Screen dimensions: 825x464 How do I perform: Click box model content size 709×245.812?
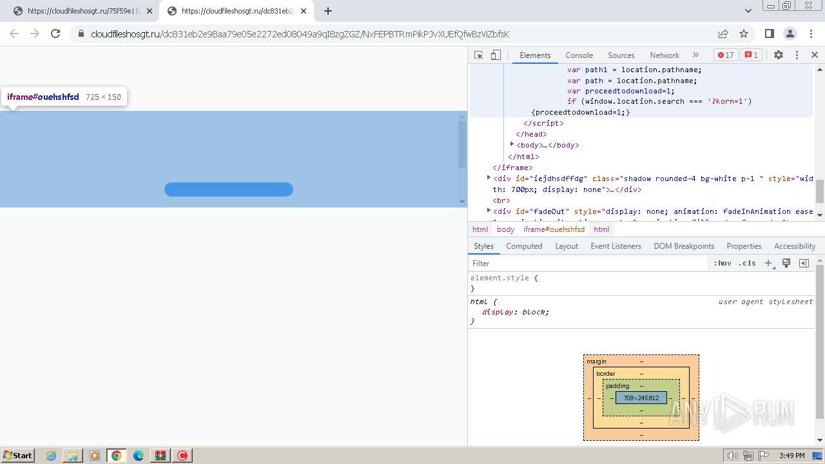[641, 398]
